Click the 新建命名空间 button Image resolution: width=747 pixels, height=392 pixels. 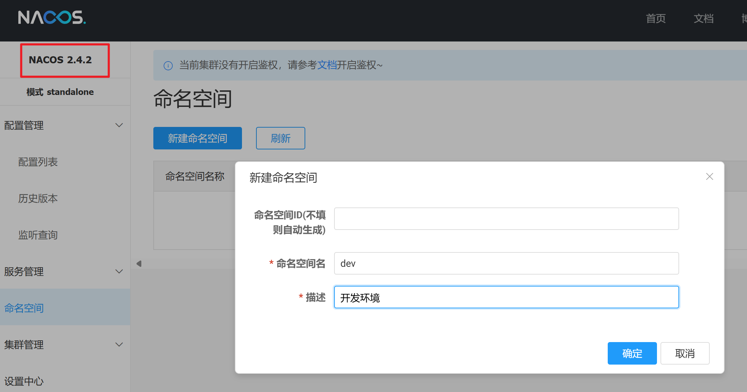(x=198, y=138)
